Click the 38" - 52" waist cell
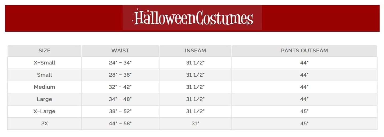Image resolution: width=384 pixels, height=137 pixels. (x=120, y=111)
